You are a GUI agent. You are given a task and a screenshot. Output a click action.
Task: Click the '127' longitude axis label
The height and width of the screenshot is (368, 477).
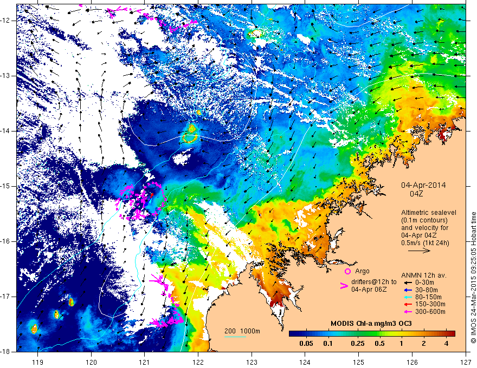[x=466, y=362]
